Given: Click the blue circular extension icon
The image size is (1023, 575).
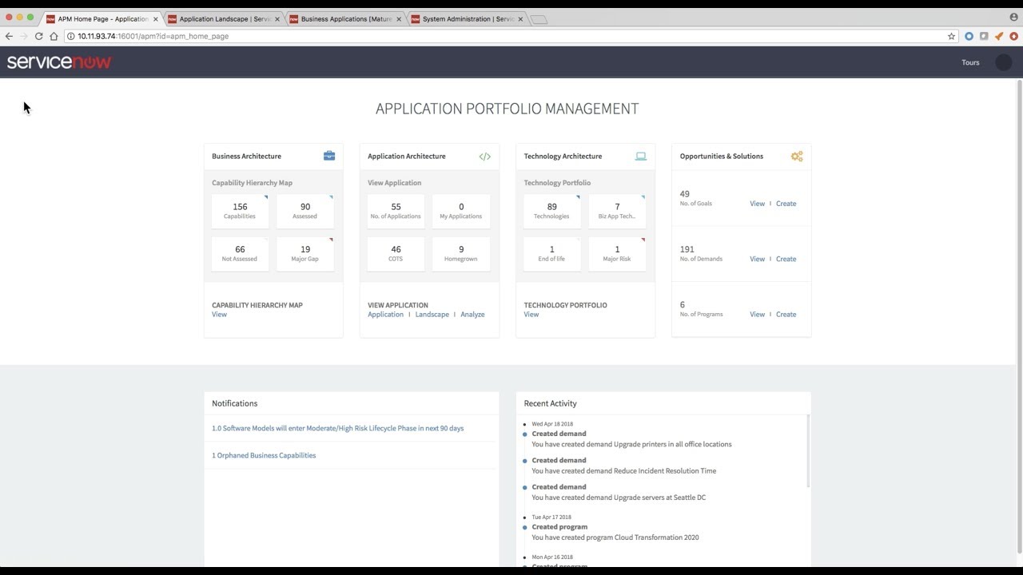Looking at the screenshot, I should click(x=969, y=36).
